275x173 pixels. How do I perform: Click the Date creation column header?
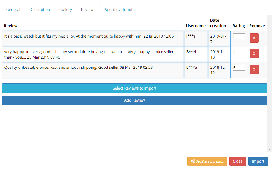tap(218, 23)
